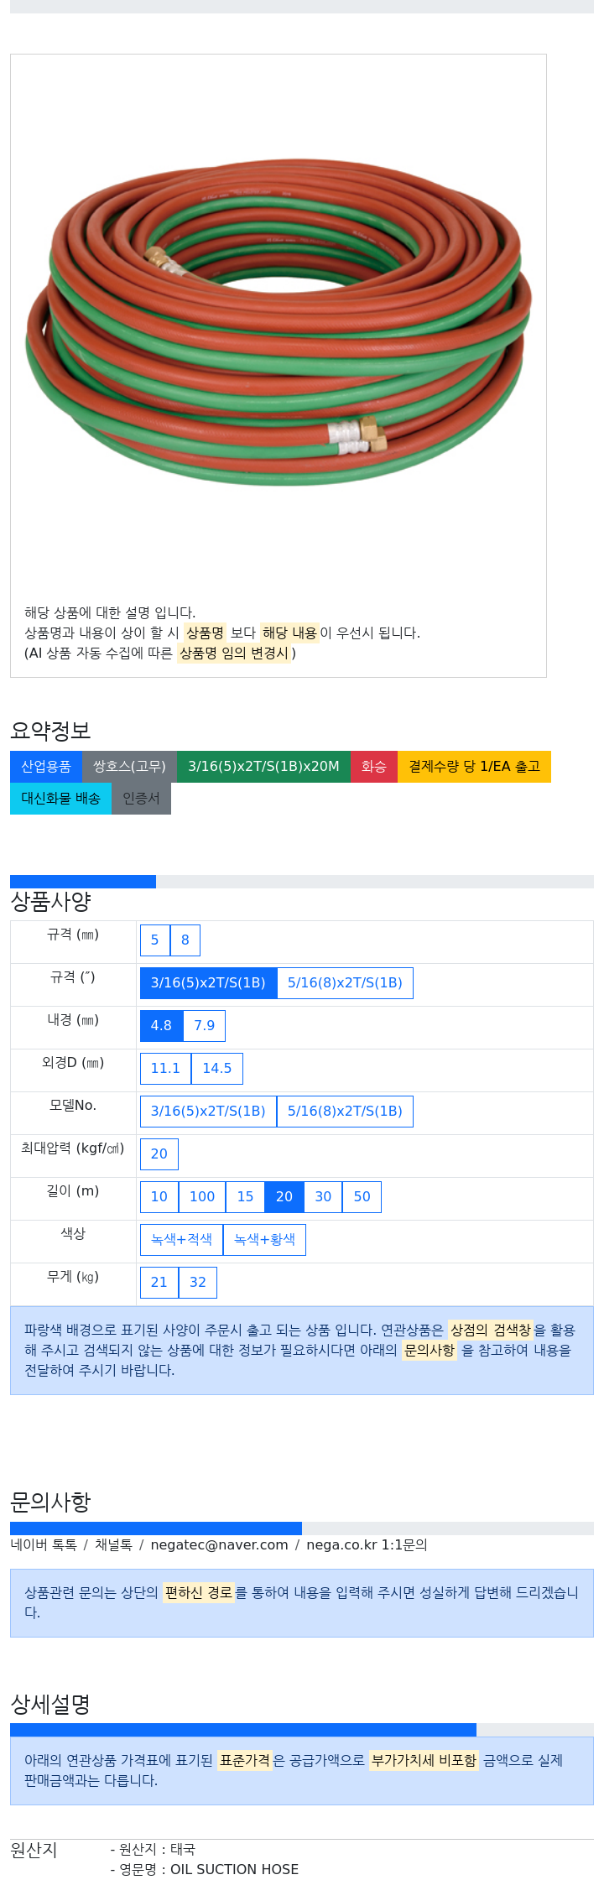The height and width of the screenshot is (1880, 604).
Task: Open the 인증서 tag
Action: click(141, 799)
